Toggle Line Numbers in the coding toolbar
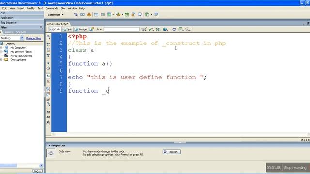Screen dimensions: 310x174 48,76
